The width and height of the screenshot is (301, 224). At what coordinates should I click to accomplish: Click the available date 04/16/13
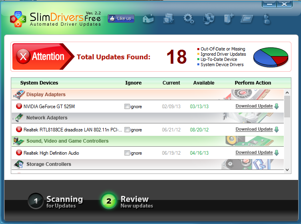pos(199,153)
